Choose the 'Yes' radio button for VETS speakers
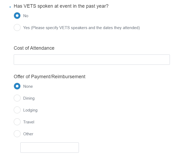This screenshot has width=172, height=167. 17,27
